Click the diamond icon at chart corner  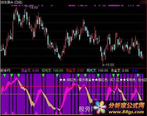tap(141, 2)
